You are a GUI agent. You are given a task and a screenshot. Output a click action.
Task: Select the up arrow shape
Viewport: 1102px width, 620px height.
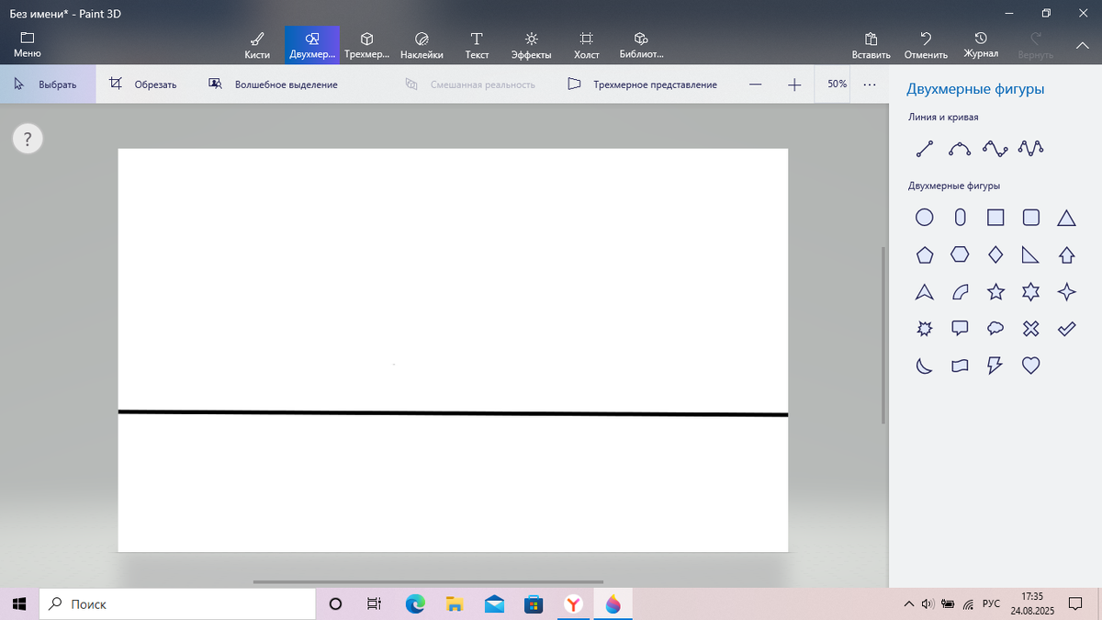tap(1066, 254)
